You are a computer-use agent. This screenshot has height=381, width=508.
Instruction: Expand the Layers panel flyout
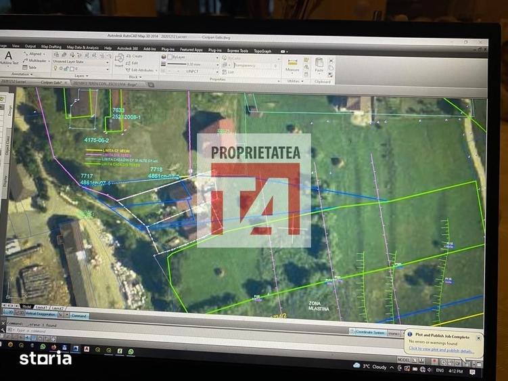pyautogui.click(x=82, y=76)
